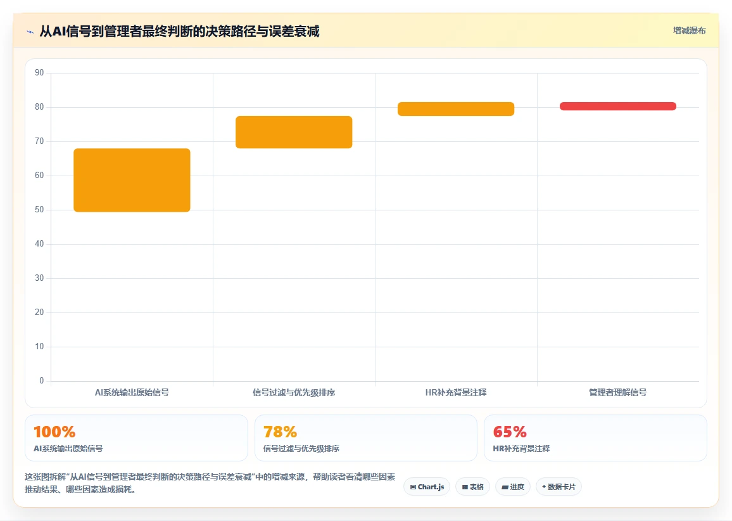Viewport: 732px width, 521px height.
Task: Click the red 管理者理解信号 bar
Action: click(617, 106)
